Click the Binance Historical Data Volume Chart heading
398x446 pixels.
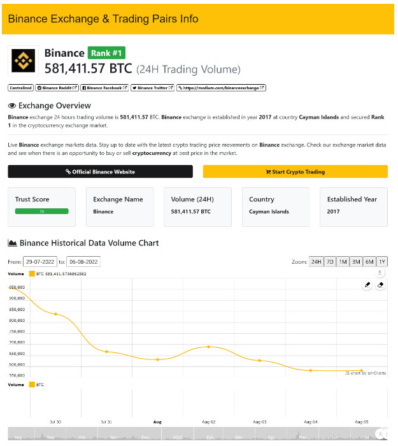pos(89,243)
